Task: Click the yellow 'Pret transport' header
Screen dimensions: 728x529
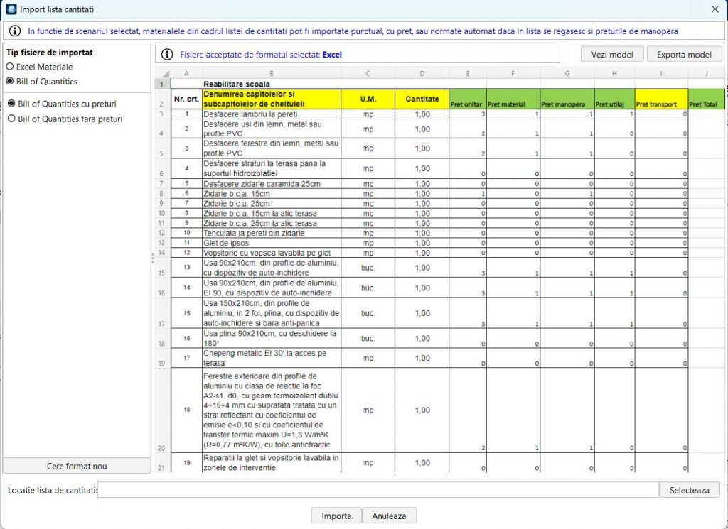Action: (661, 99)
